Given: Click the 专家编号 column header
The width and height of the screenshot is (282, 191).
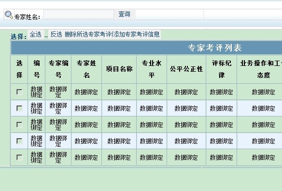Looking at the screenshot, I should tap(58, 69).
